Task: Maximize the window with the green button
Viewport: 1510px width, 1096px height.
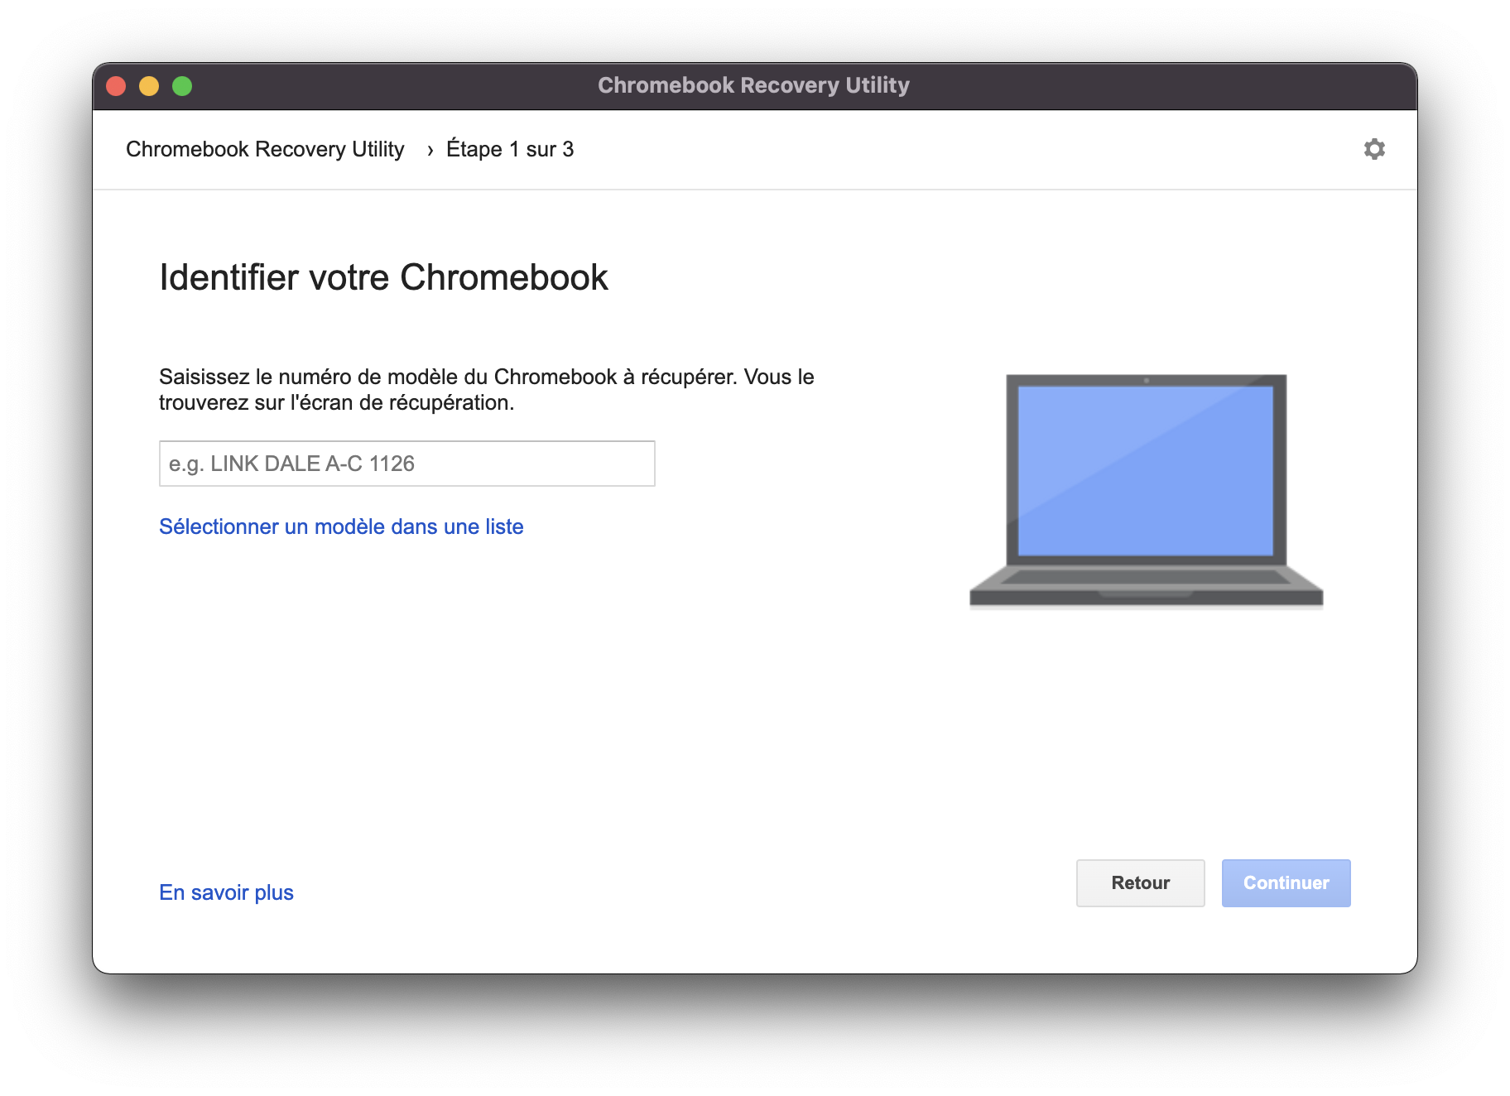Action: 182,86
